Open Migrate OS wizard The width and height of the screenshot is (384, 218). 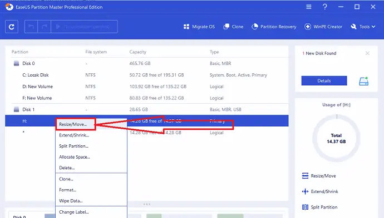(x=199, y=27)
